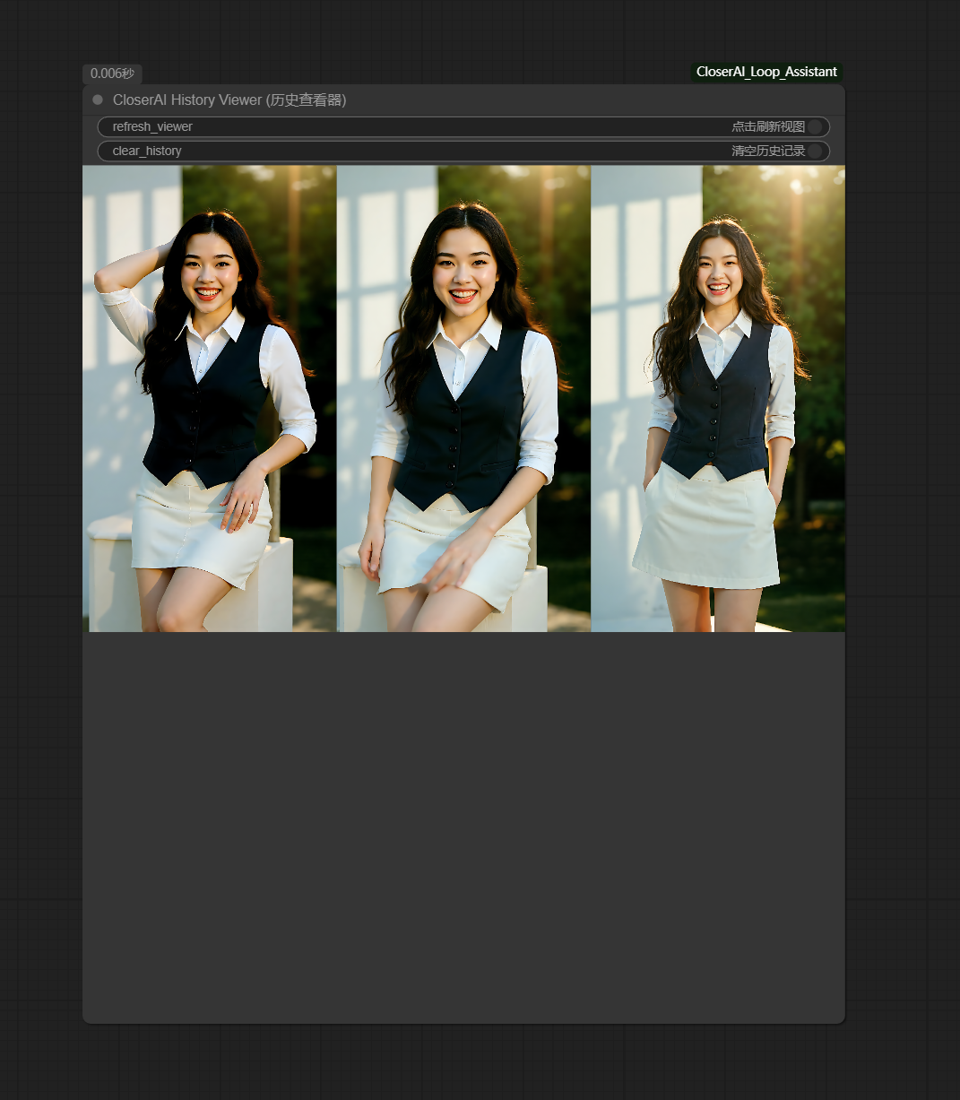Screen dimensions: 960x1100
Task: Click the 0.006秒 execution time badge
Action: pyautogui.click(x=112, y=74)
